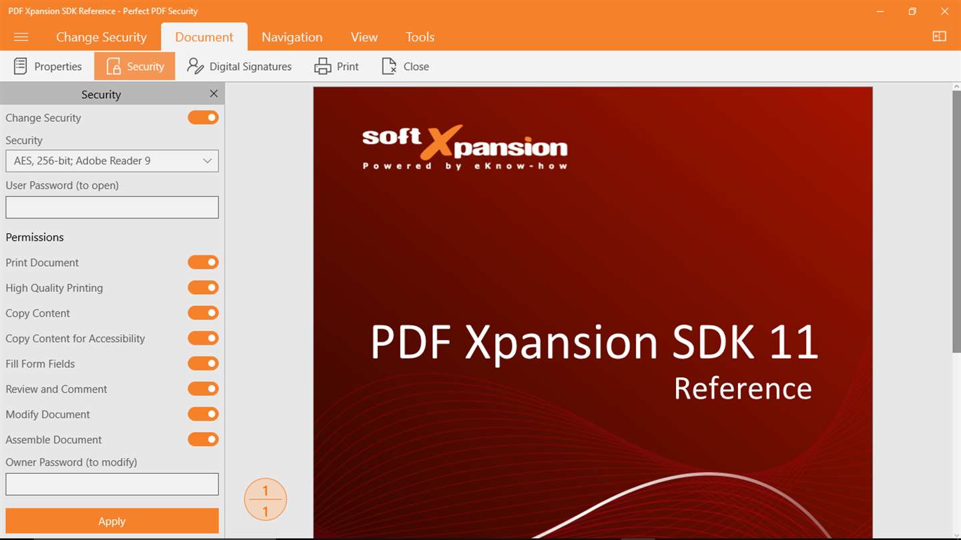Image resolution: width=961 pixels, height=540 pixels.
Task: Expand the Security encryption dropdown
Action: pos(112,161)
